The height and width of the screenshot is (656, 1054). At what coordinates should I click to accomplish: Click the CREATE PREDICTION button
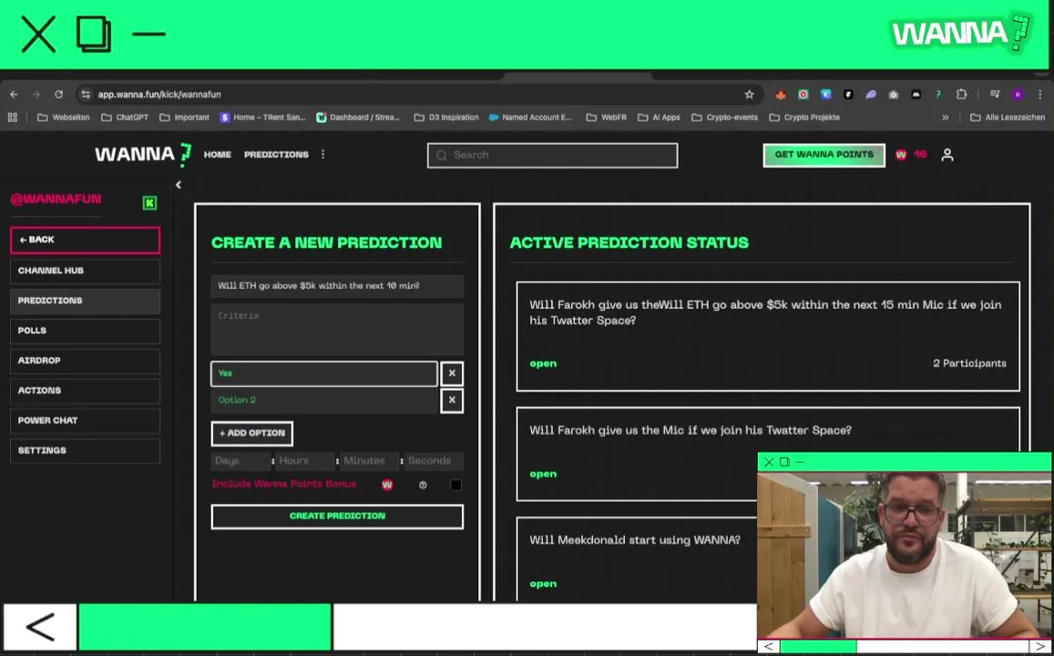point(337,517)
